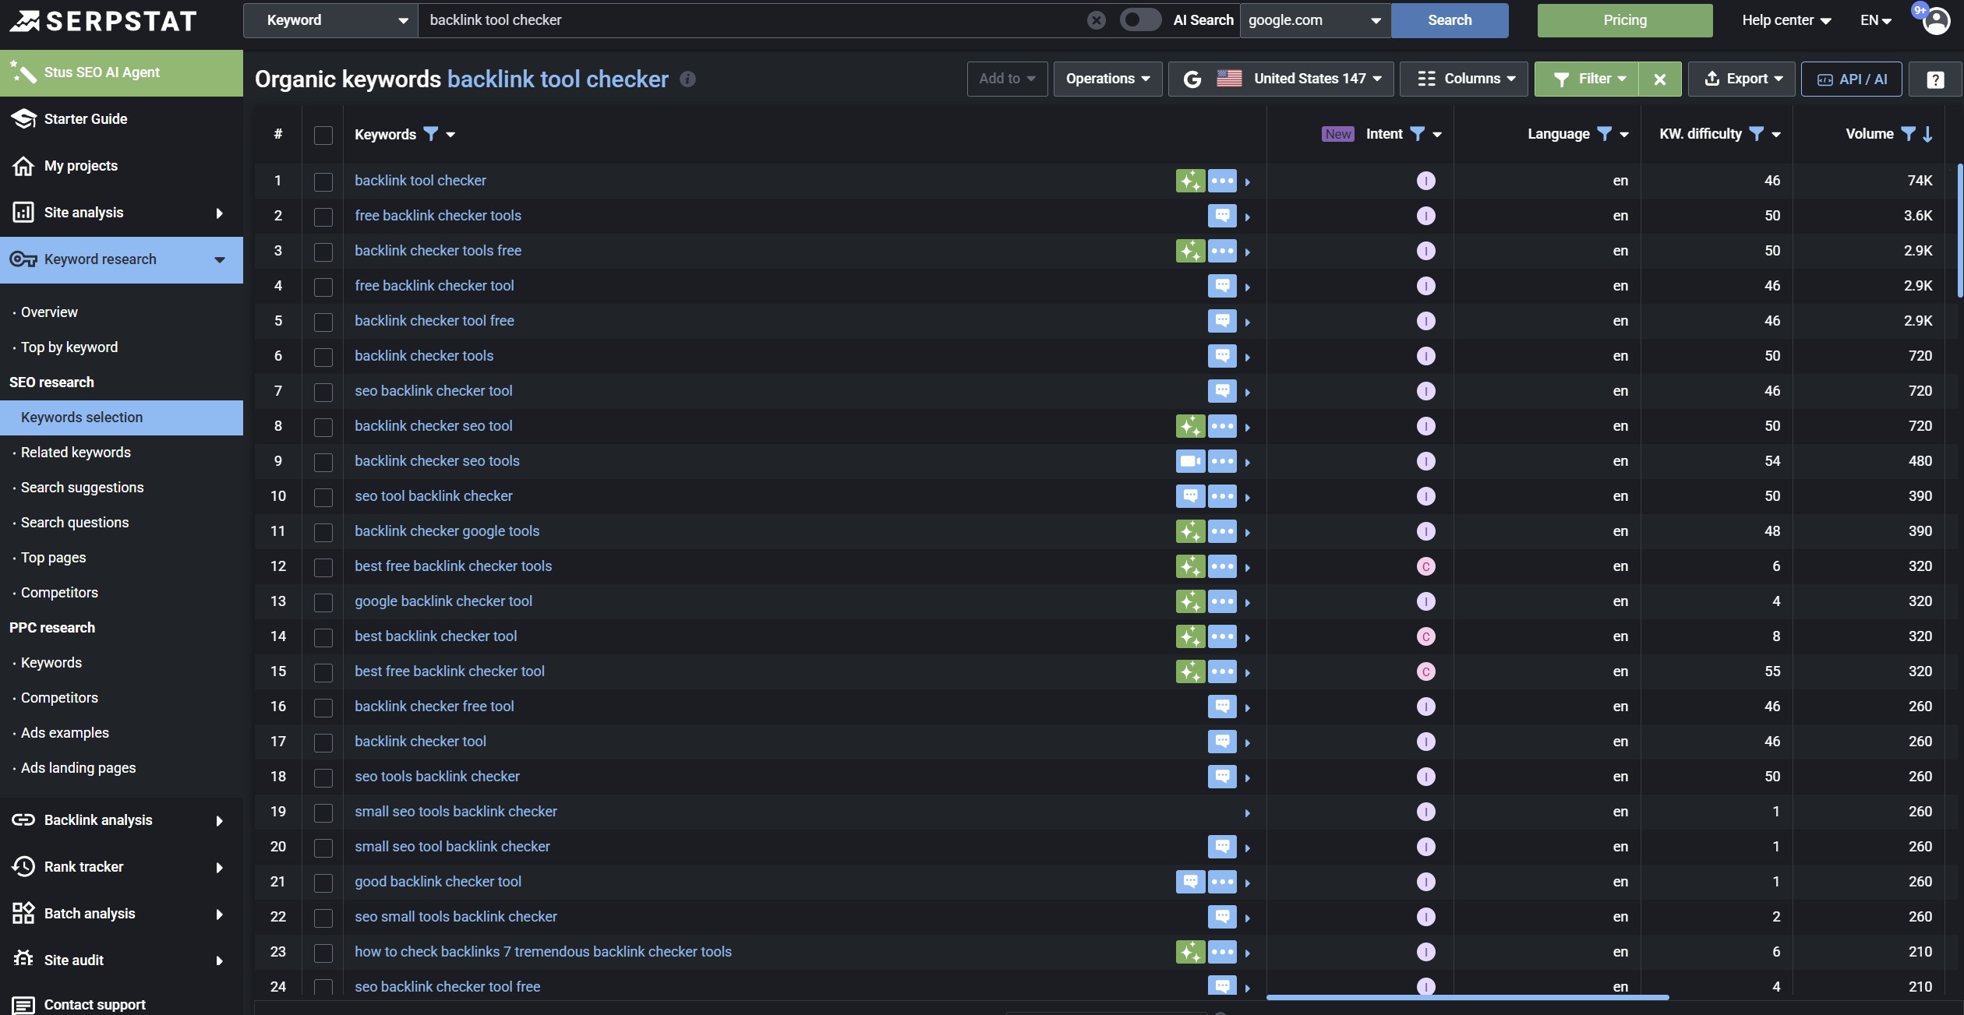Click the info icon beside the page title

coord(687,79)
